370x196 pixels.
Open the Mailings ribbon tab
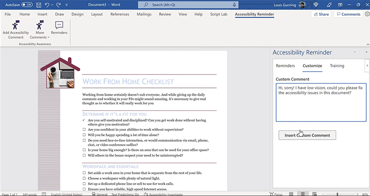(x=144, y=14)
